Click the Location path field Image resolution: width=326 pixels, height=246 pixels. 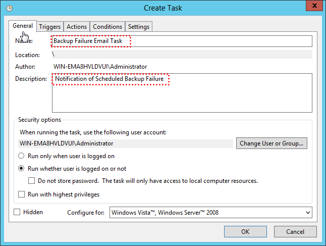pyautogui.click(x=182, y=54)
